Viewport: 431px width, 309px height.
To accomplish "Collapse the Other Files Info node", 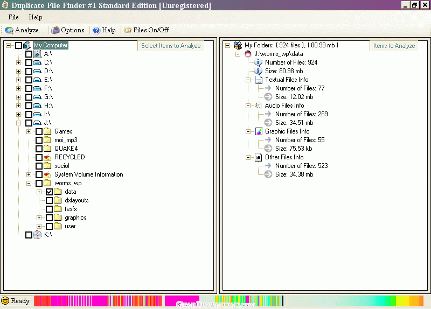I will (x=248, y=157).
